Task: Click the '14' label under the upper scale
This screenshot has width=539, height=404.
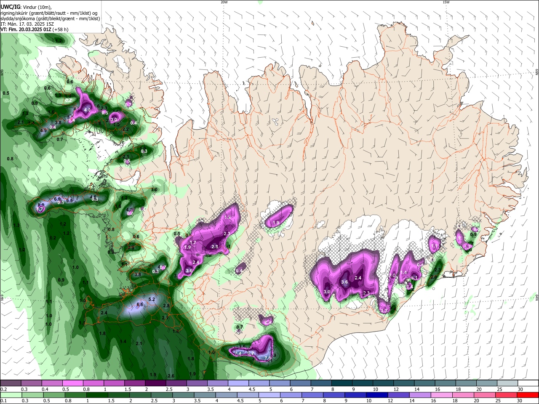Action: pyautogui.click(x=416, y=389)
